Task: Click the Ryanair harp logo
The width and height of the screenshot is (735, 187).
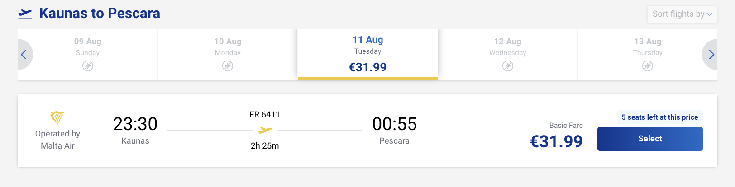Action: point(57,117)
